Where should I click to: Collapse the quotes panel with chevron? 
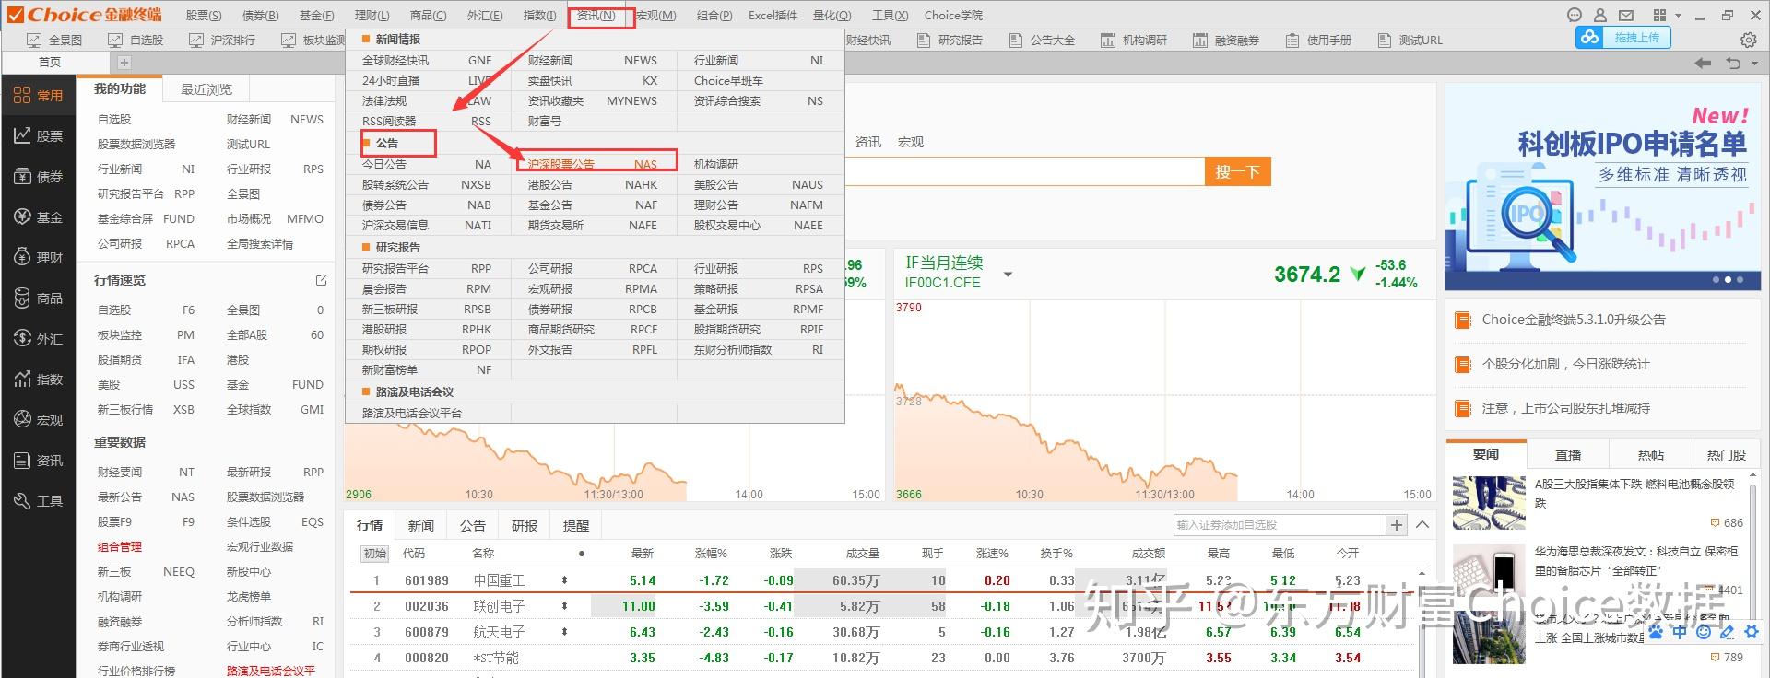coord(1422,524)
